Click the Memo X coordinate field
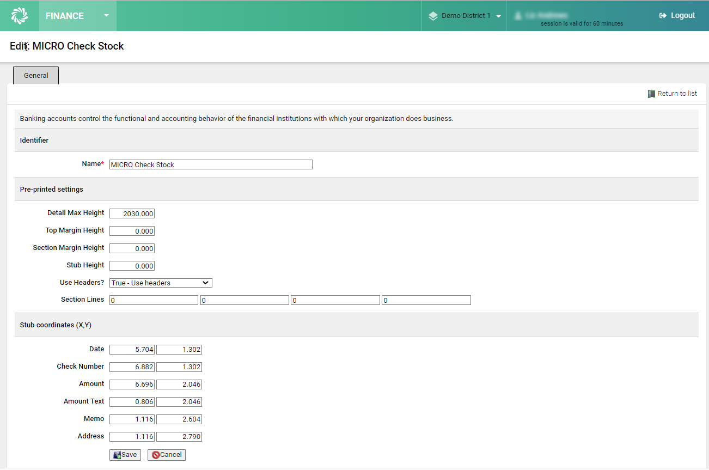The height and width of the screenshot is (470, 709). (x=132, y=419)
